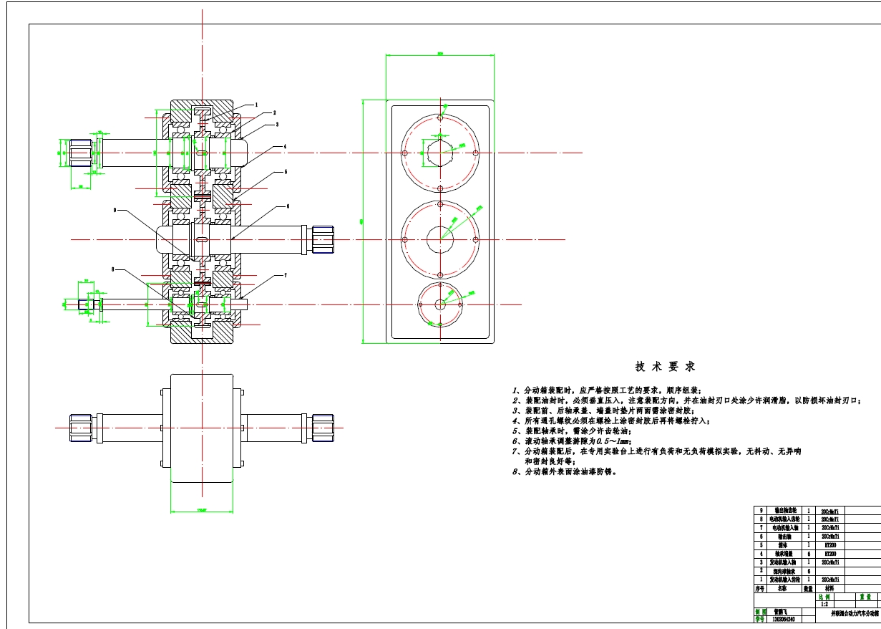Click part name '输出轴齿轮' in parts list
Screen dimensions: 881x629
[785, 511]
